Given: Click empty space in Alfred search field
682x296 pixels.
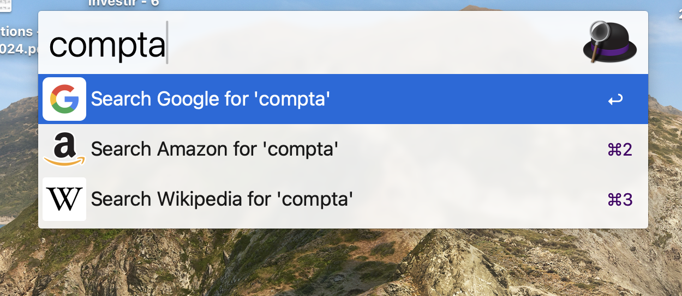Looking at the screenshot, I should click(x=371, y=44).
